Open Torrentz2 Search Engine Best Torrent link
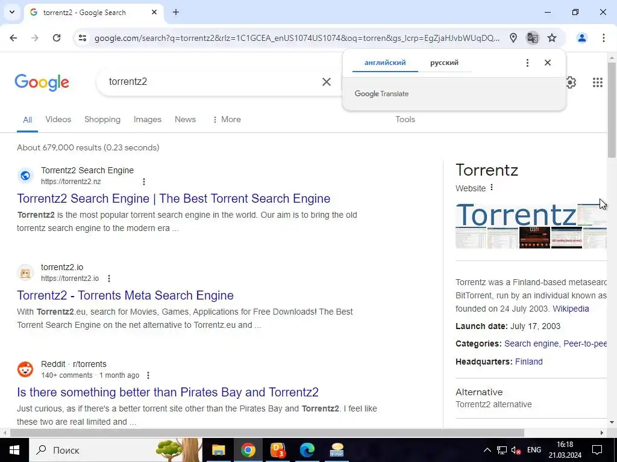 point(174,199)
